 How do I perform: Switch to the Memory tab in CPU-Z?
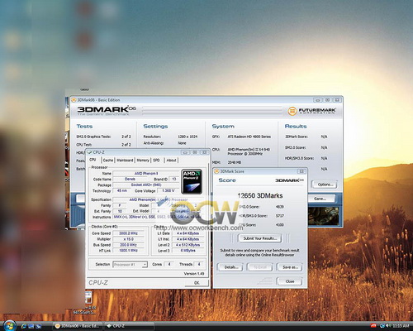point(143,161)
